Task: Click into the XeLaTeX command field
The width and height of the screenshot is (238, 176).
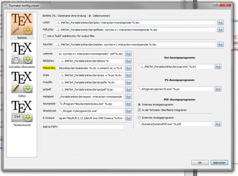Action: coord(135,45)
